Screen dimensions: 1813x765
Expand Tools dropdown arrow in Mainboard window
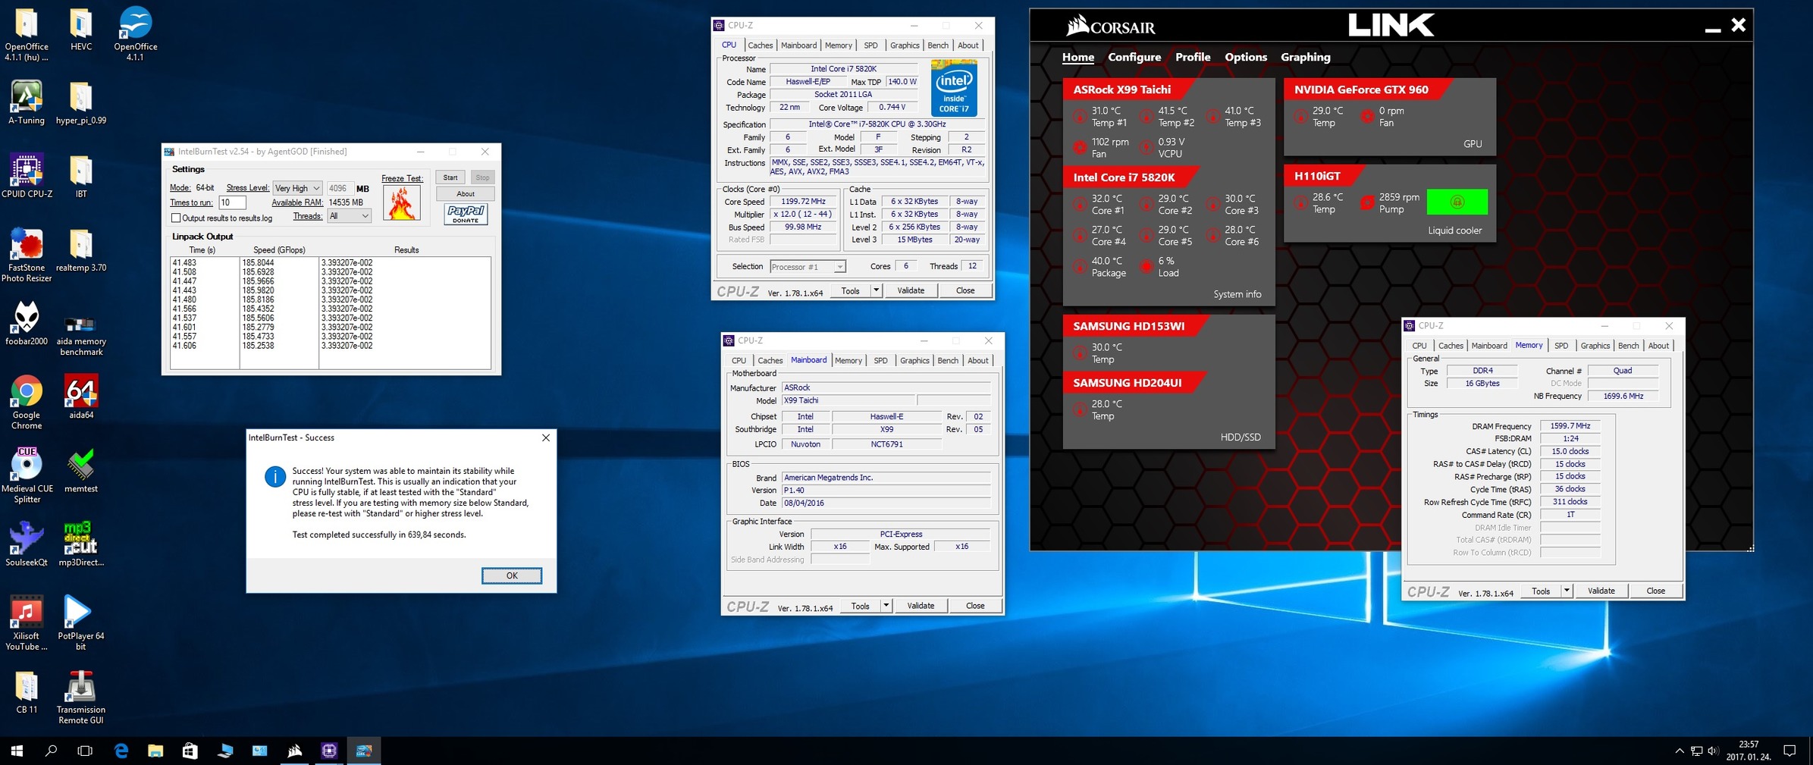[x=886, y=606]
